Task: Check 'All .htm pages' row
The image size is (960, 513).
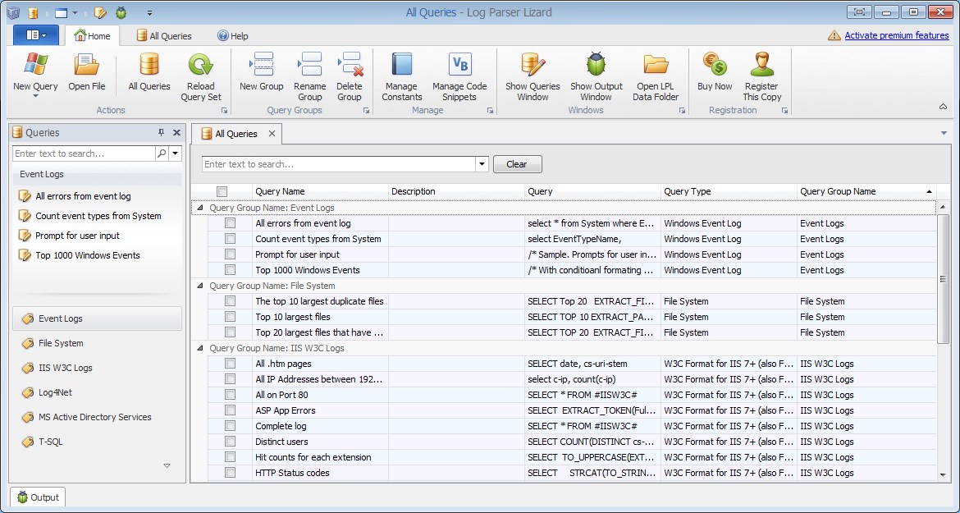Action: coord(230,364)
